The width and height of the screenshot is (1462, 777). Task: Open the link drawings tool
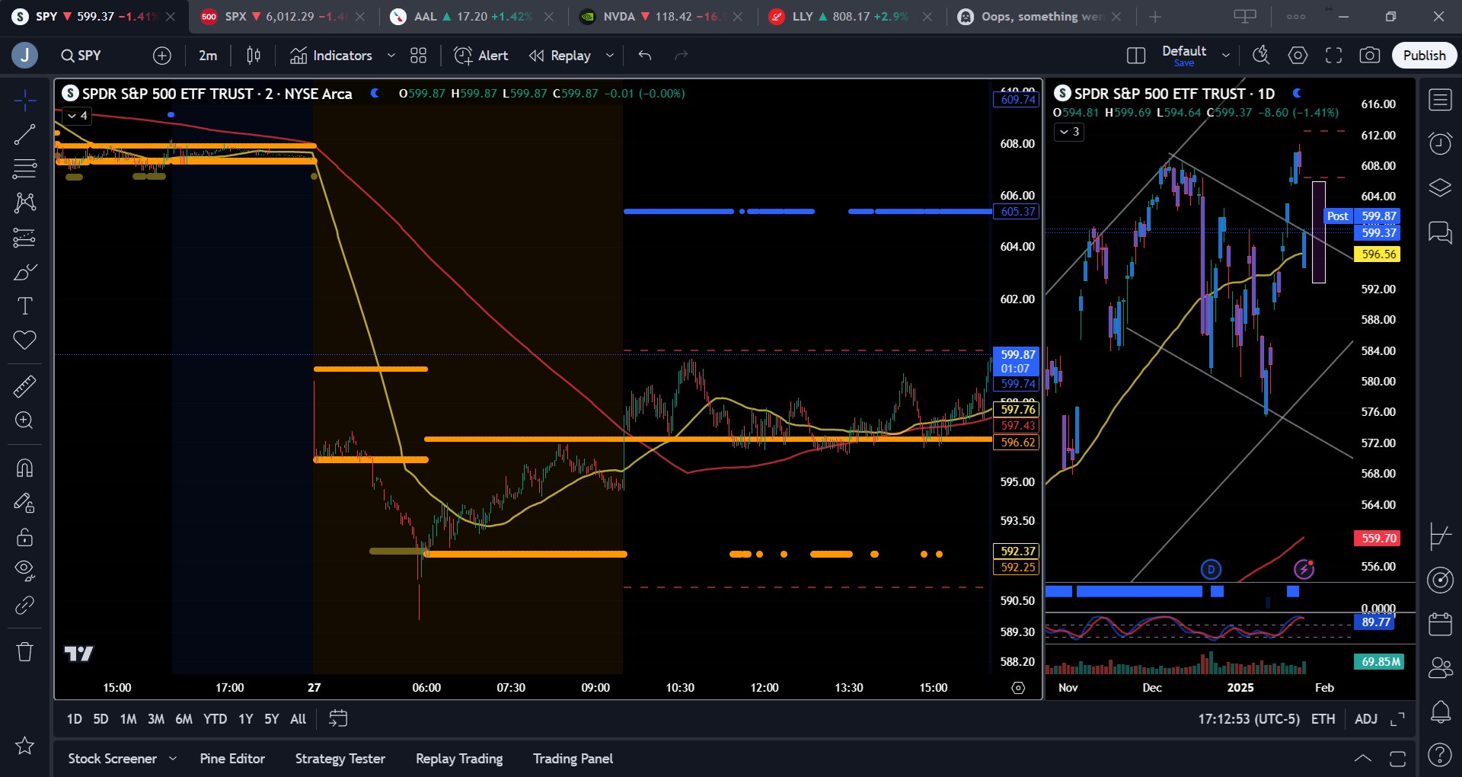[24, 606]
